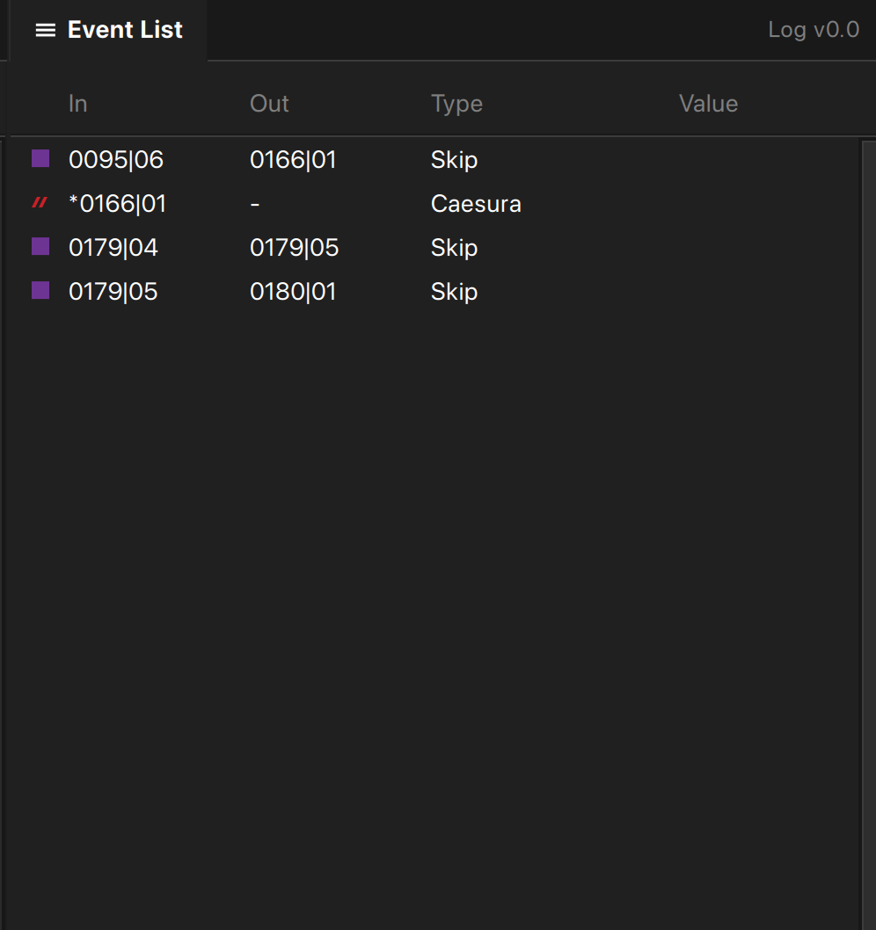Sort by the Out column header
The height and width of the screenshot is (930, 876).
pos(269,104)
